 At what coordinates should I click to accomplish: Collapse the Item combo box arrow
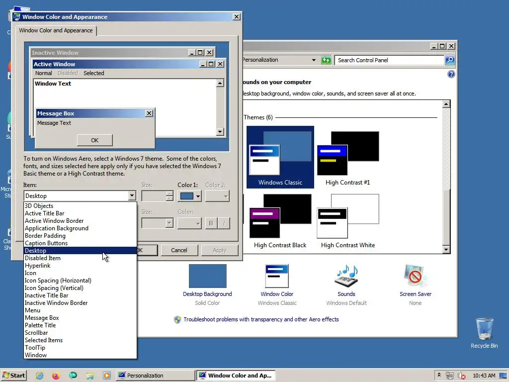point(132,196)
